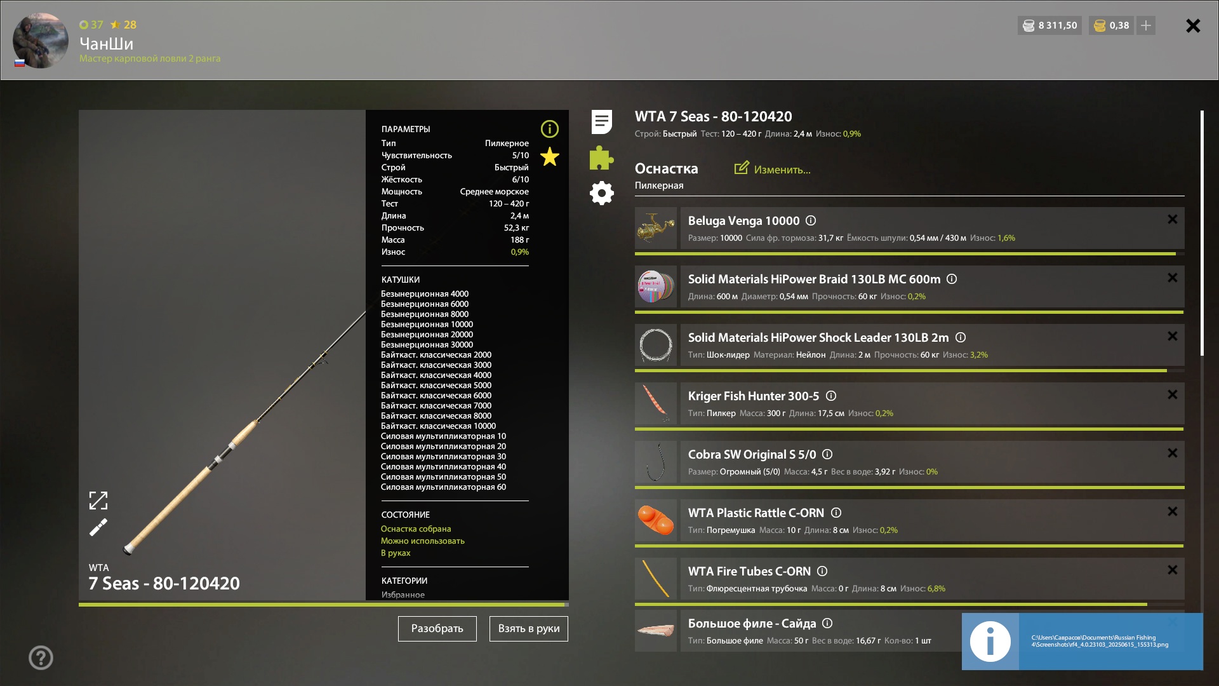Click Изменить rig edit link
Screen dimensions: 1219x686
[x=773, y=169]
